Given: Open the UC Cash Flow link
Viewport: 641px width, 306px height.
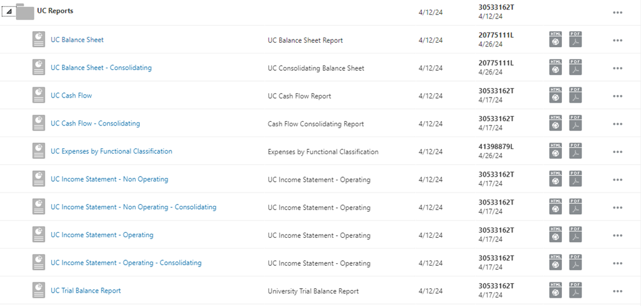Looking at the screenshot, I should (x=71, y=95).
